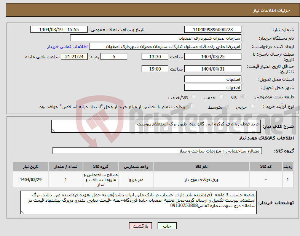
Task: Select the خدمت radio button
Action: pos(221,97)
